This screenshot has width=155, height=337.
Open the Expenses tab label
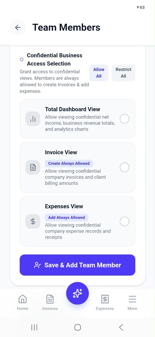click(105, 309)
